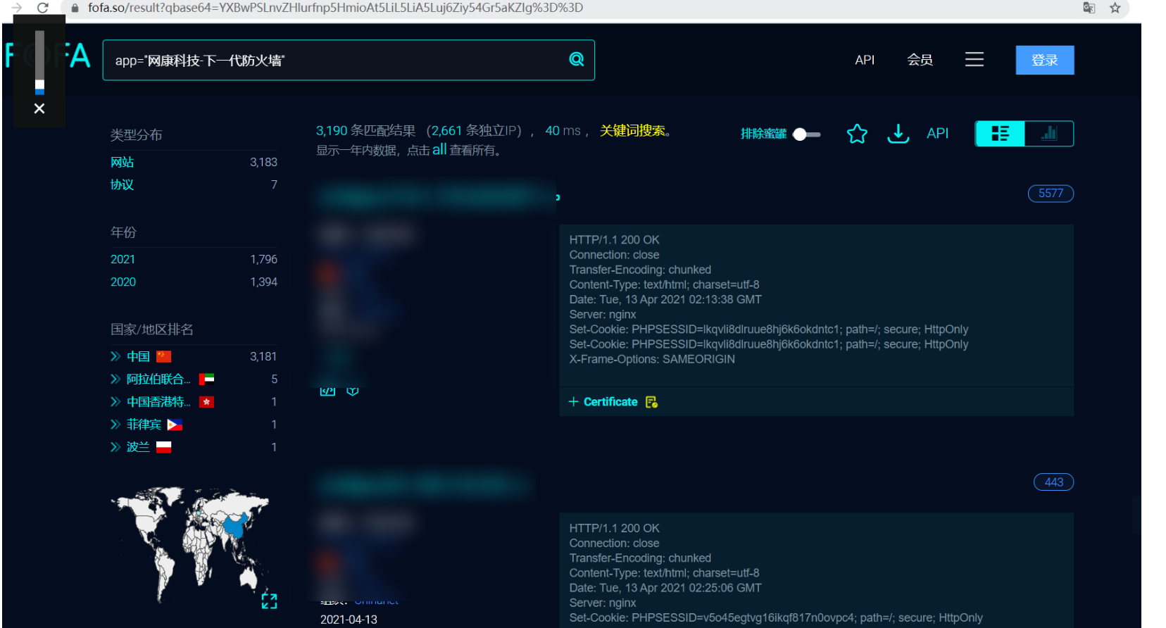The width and height of the screenshot is (1166, 628).
Task: Click the Poland flag icon
Action: point(164,447)
